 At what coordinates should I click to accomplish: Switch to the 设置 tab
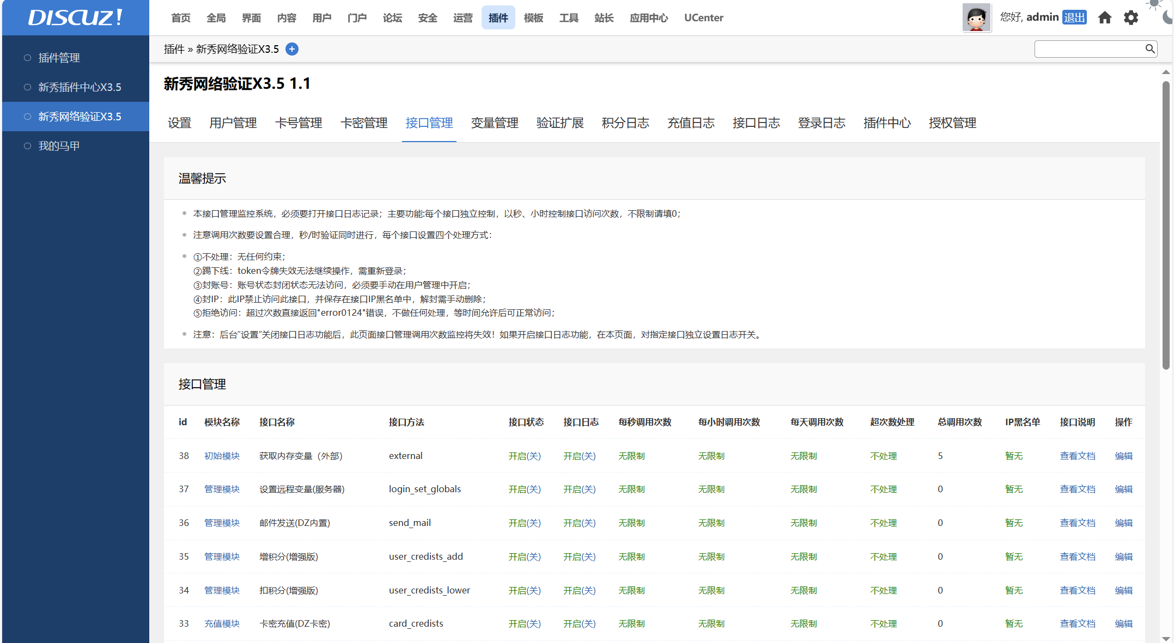point(179,123)
